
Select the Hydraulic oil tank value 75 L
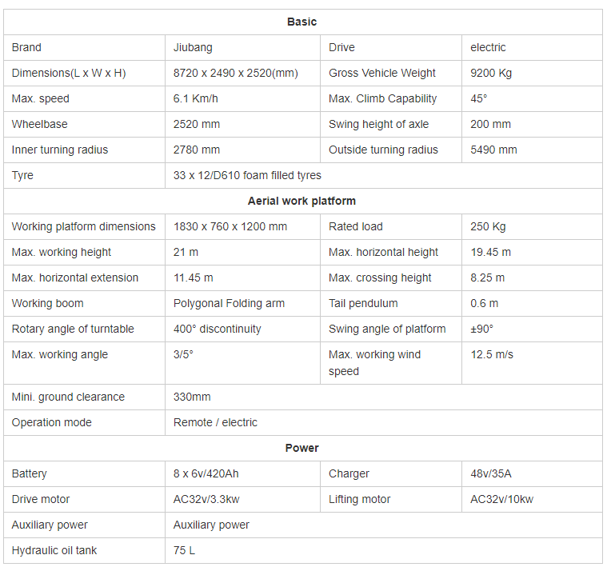tap(184, 550)
